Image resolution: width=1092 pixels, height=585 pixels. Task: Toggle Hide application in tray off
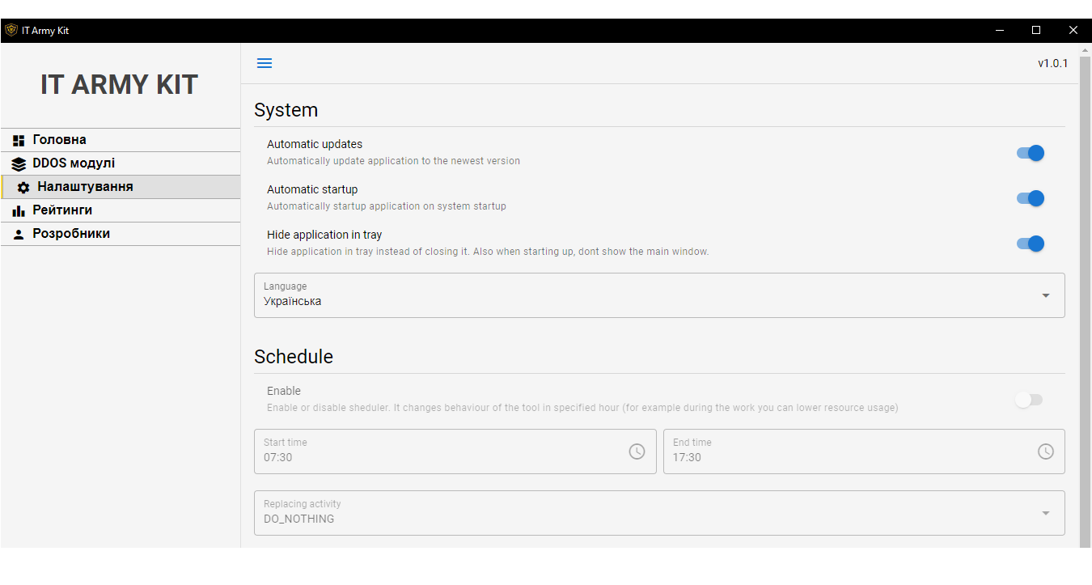[x=1030, y=244]
